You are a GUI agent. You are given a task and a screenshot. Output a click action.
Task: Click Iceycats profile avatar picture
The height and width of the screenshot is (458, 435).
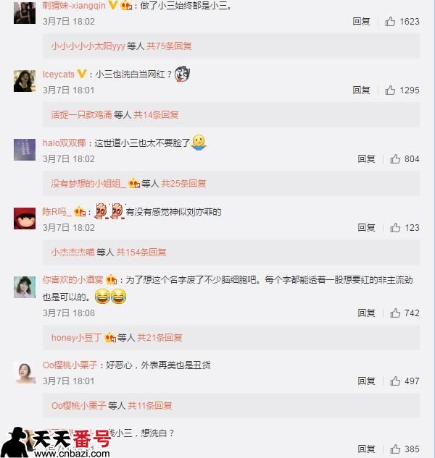[25, 81]
